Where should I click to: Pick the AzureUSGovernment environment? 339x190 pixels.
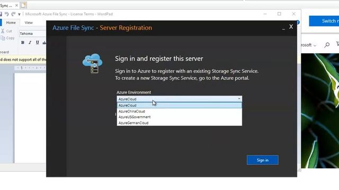coord(179,117)
